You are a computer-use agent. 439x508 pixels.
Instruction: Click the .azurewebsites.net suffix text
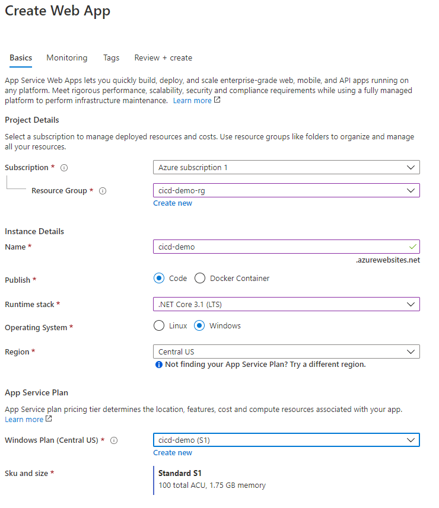tap(388, 260)
